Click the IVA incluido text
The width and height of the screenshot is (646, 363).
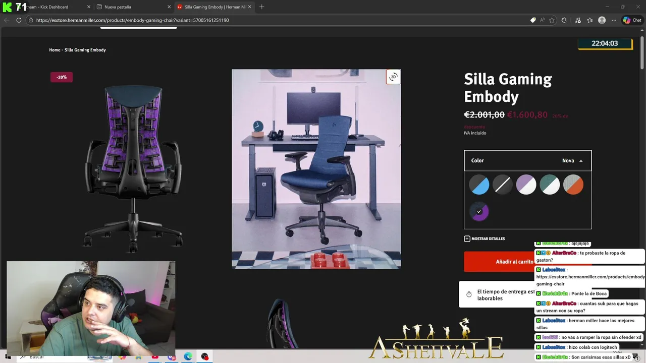coord(475,133)
